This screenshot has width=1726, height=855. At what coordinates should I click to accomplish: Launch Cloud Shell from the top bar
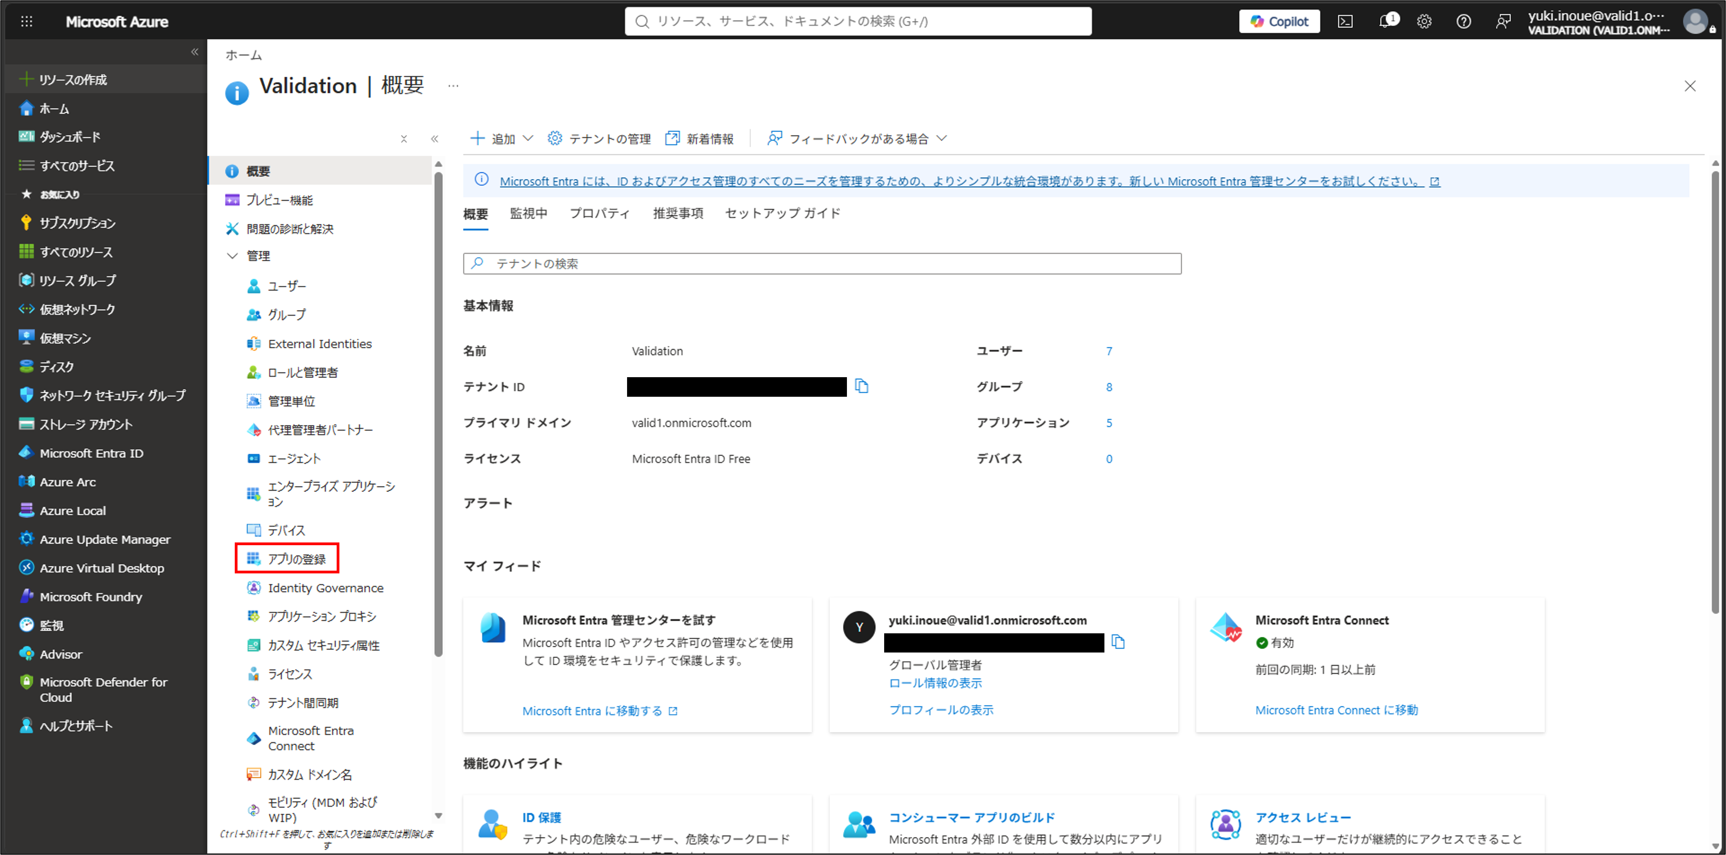tap(1345, 22)
